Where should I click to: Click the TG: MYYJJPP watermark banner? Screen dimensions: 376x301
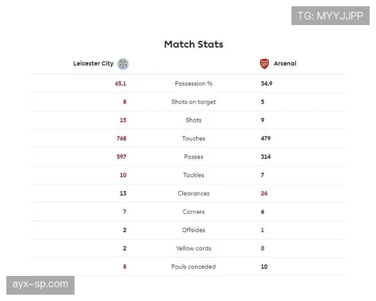[330, 16]
